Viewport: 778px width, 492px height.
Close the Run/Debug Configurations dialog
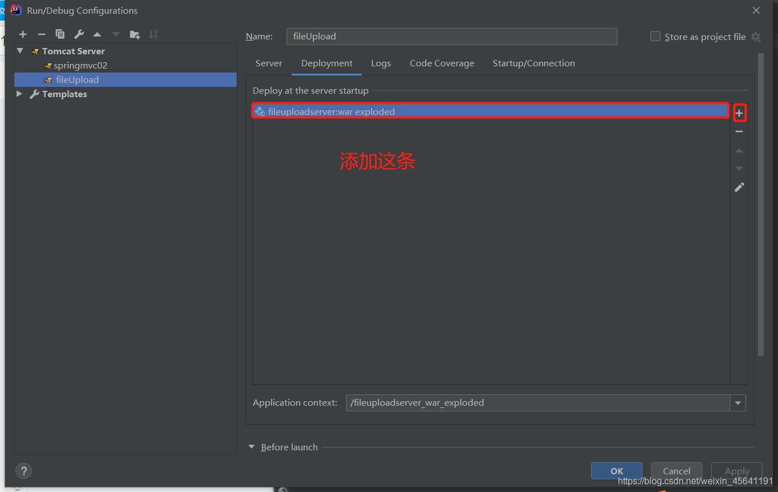(x=756, y=10)
